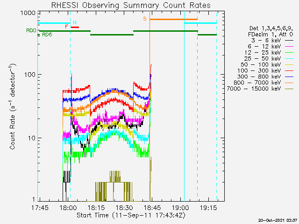
Task: Select the '7000 - 15000 keV' legend label
Action: (254, 89)
